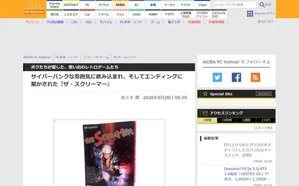Select the 1時間 ranking tab
Image resolution: width=299 pixels, height=186 pixels.
pyautogui.click(x=207, y=120)
